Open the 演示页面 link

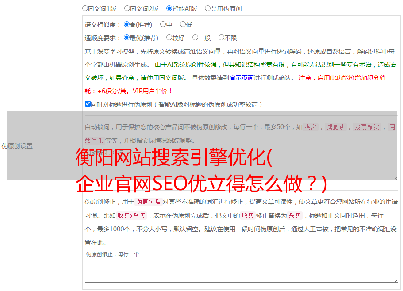[242, 78]
